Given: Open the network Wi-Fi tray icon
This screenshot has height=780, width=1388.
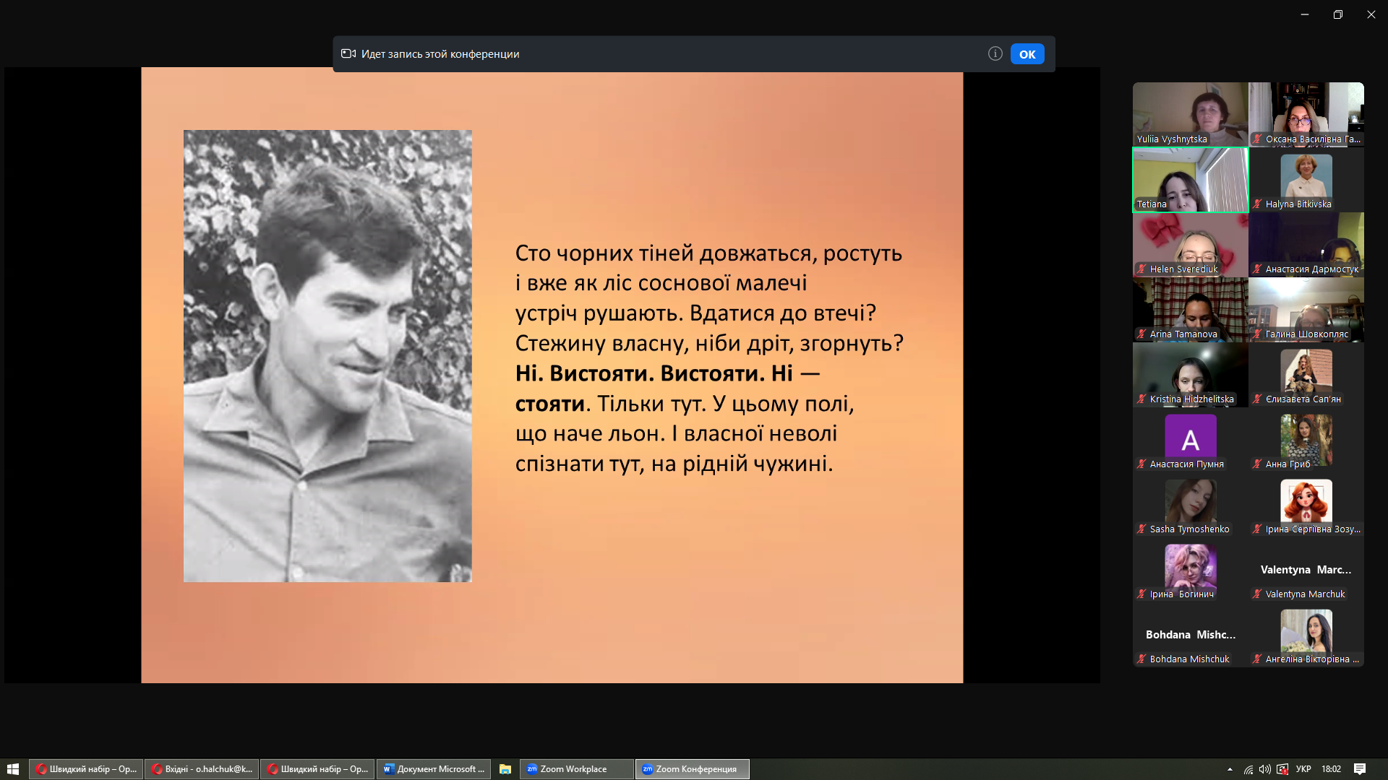Looking at the screenshot, I should tap(1248, 769).
